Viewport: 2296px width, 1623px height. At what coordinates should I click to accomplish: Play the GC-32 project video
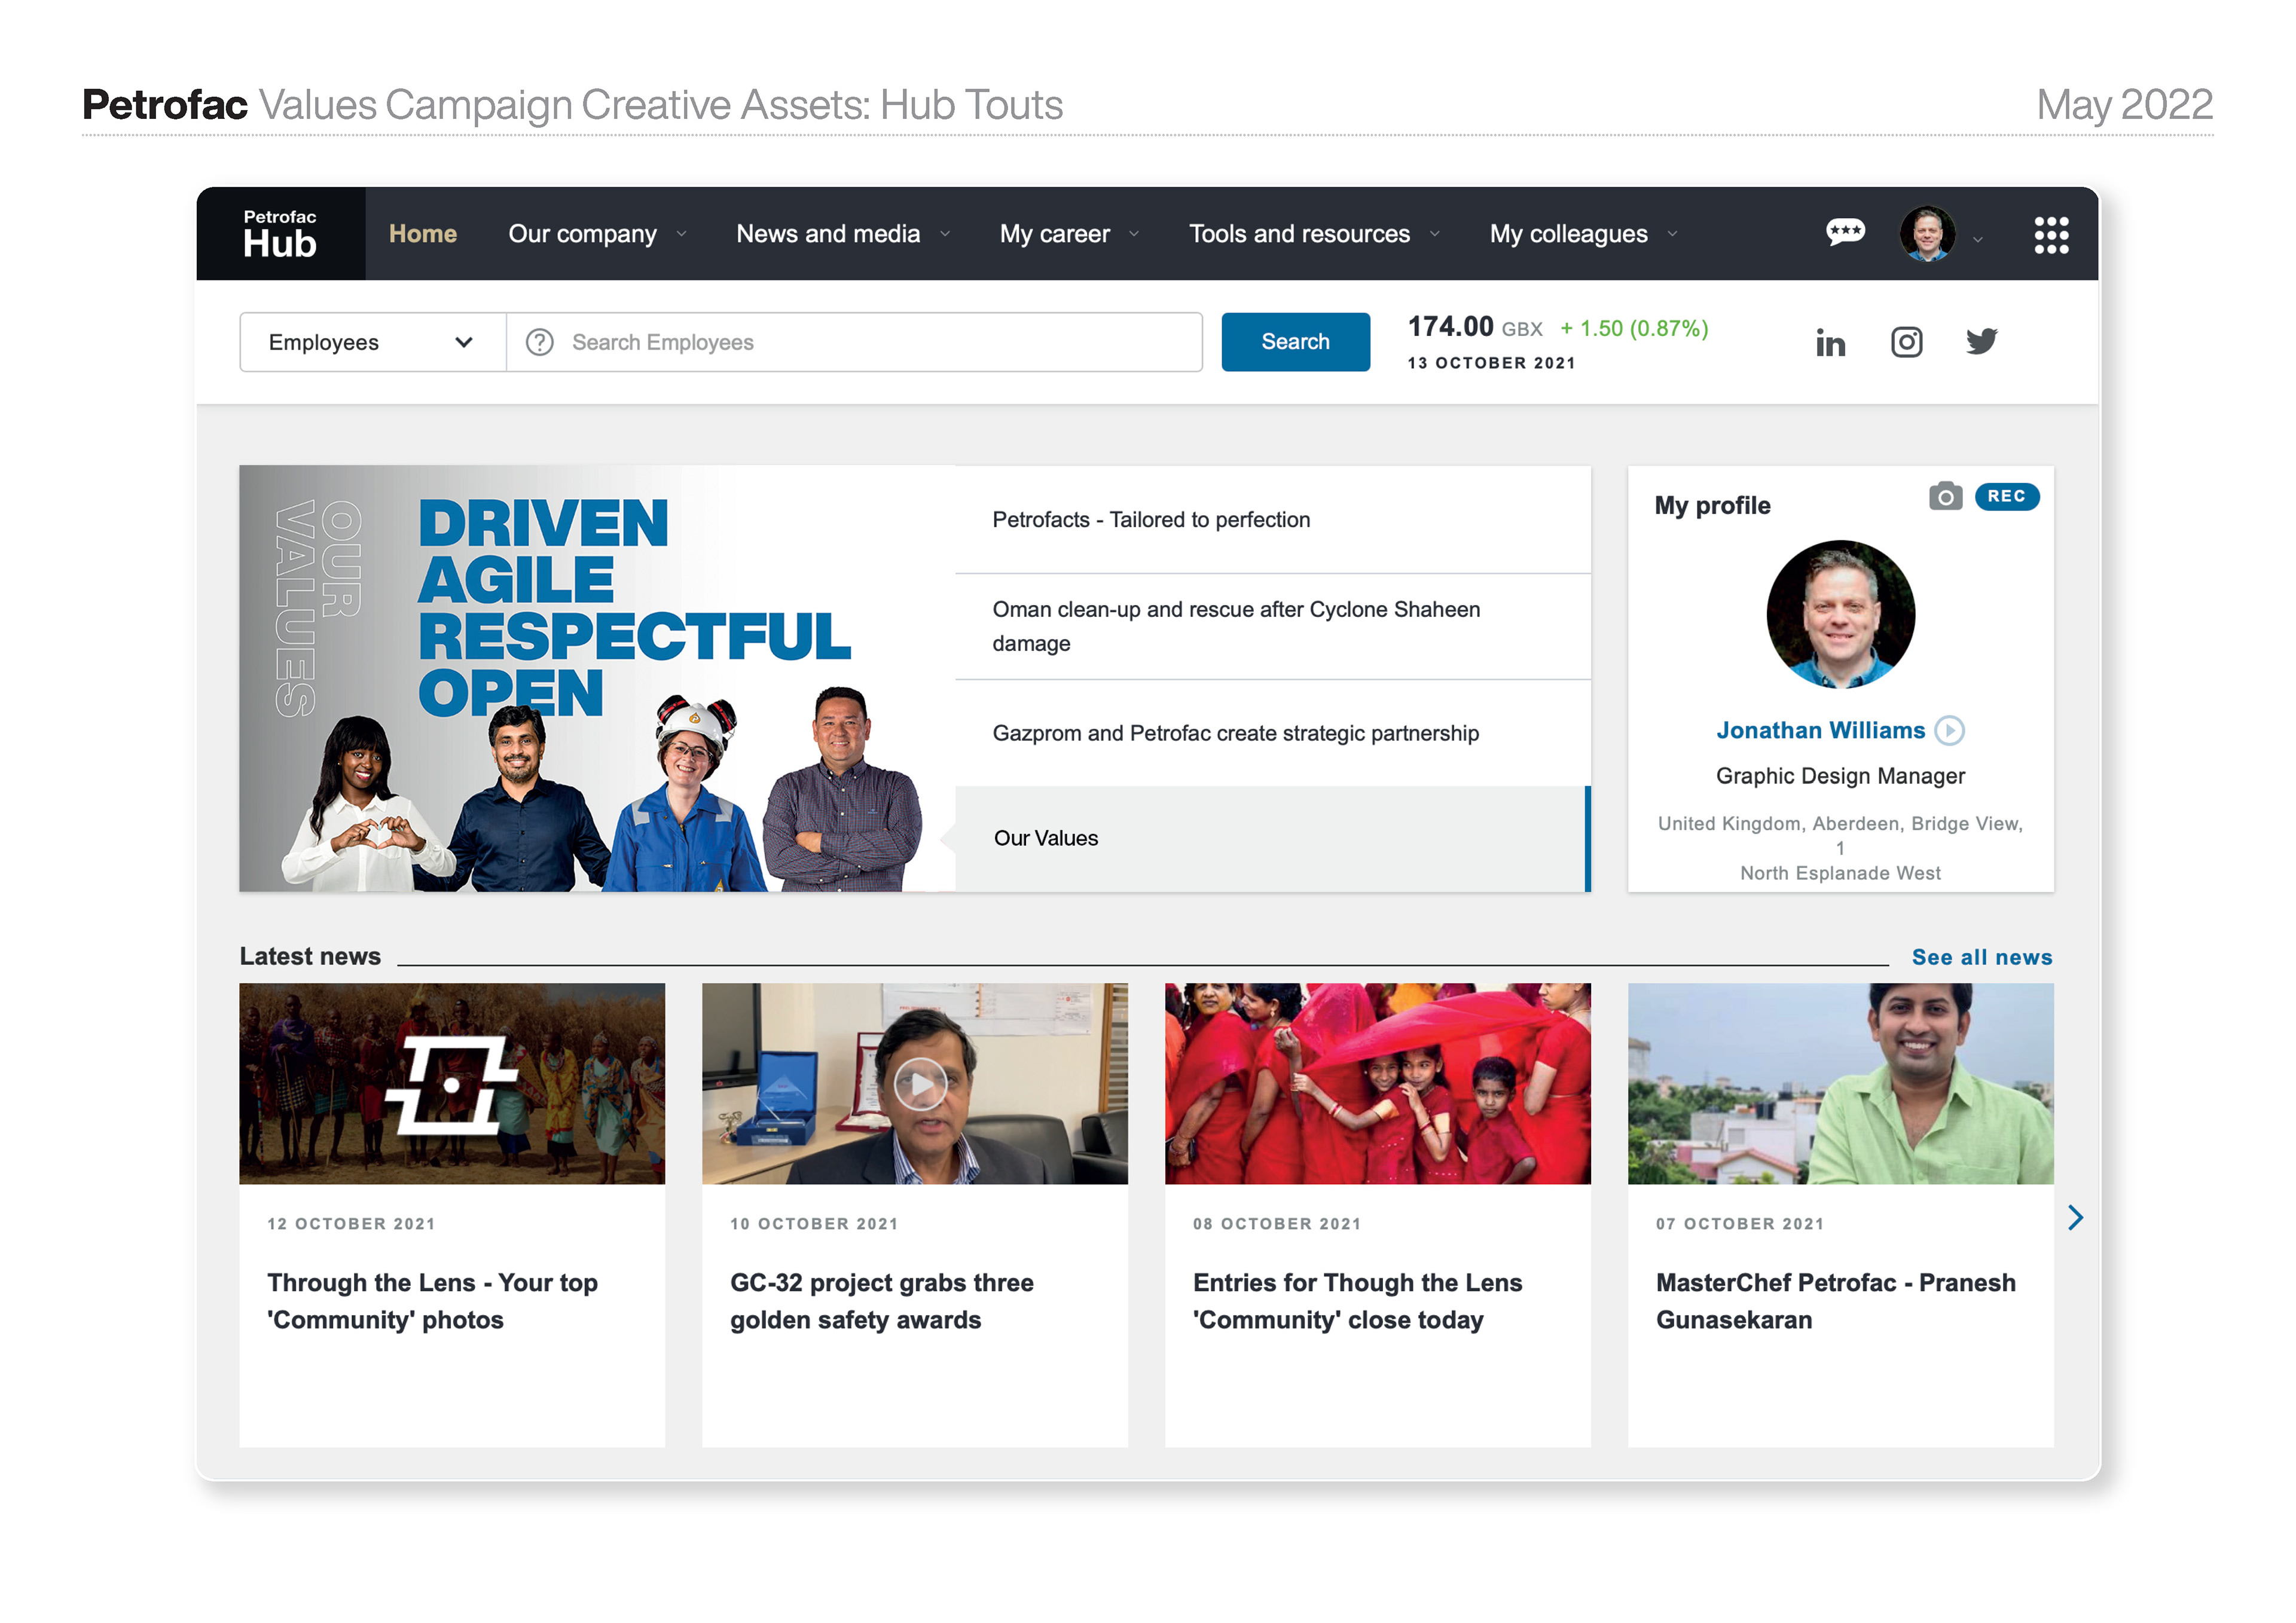(x=920, y=1085)
